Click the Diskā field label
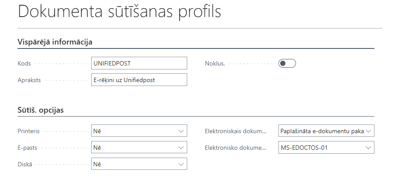The image size is (399, 179). click(25, 164)
